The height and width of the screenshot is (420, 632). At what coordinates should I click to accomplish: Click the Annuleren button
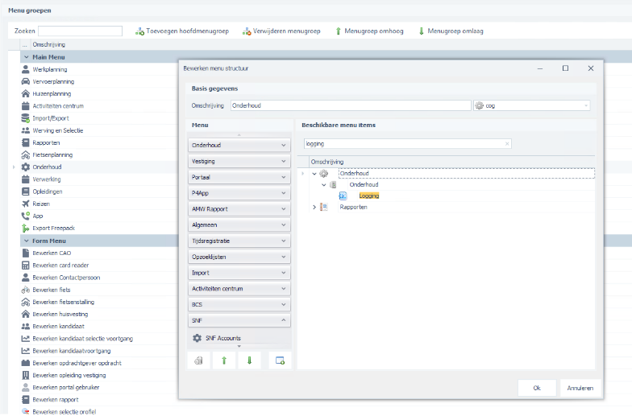[x=580, y=388]
